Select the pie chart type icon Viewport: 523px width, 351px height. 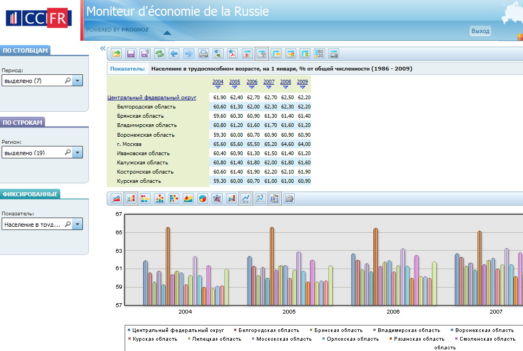203,199
